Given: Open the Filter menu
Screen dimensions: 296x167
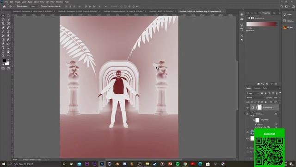Looking at the screenshot, I should [42, 2].
